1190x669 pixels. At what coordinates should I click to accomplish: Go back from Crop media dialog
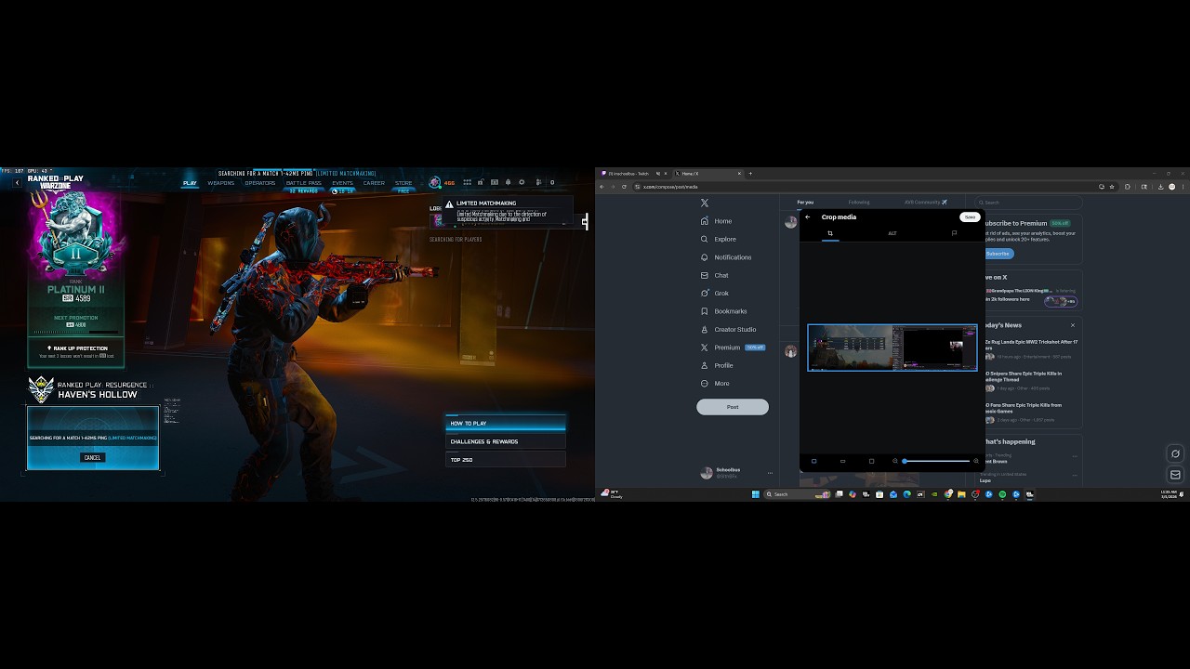808,216
